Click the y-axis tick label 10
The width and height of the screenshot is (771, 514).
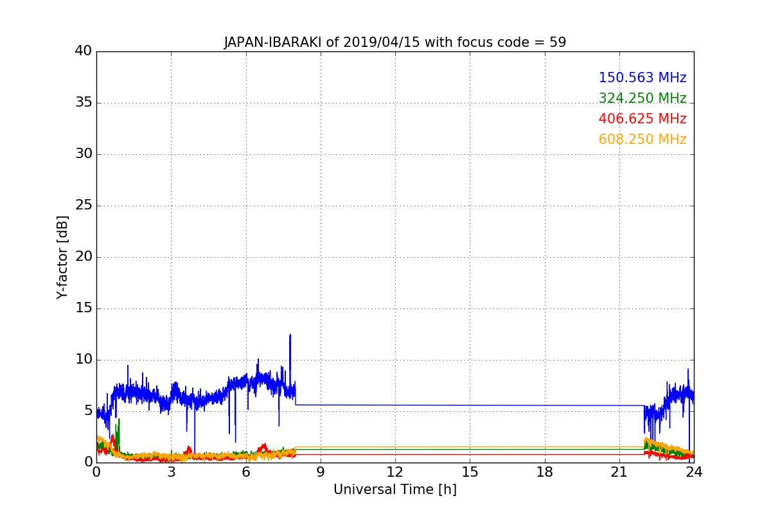83,360
